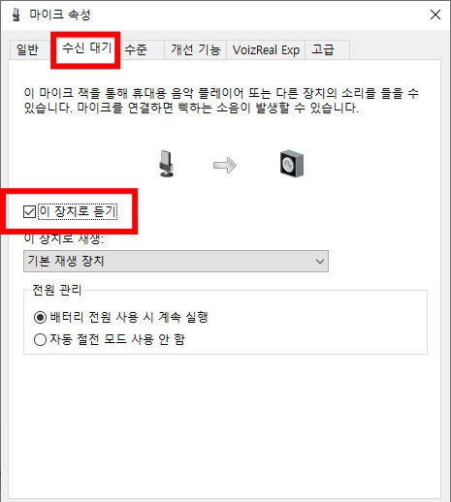Click the gray arrow between mic and speaker
The image size is (451, 502).
[225, 165]
